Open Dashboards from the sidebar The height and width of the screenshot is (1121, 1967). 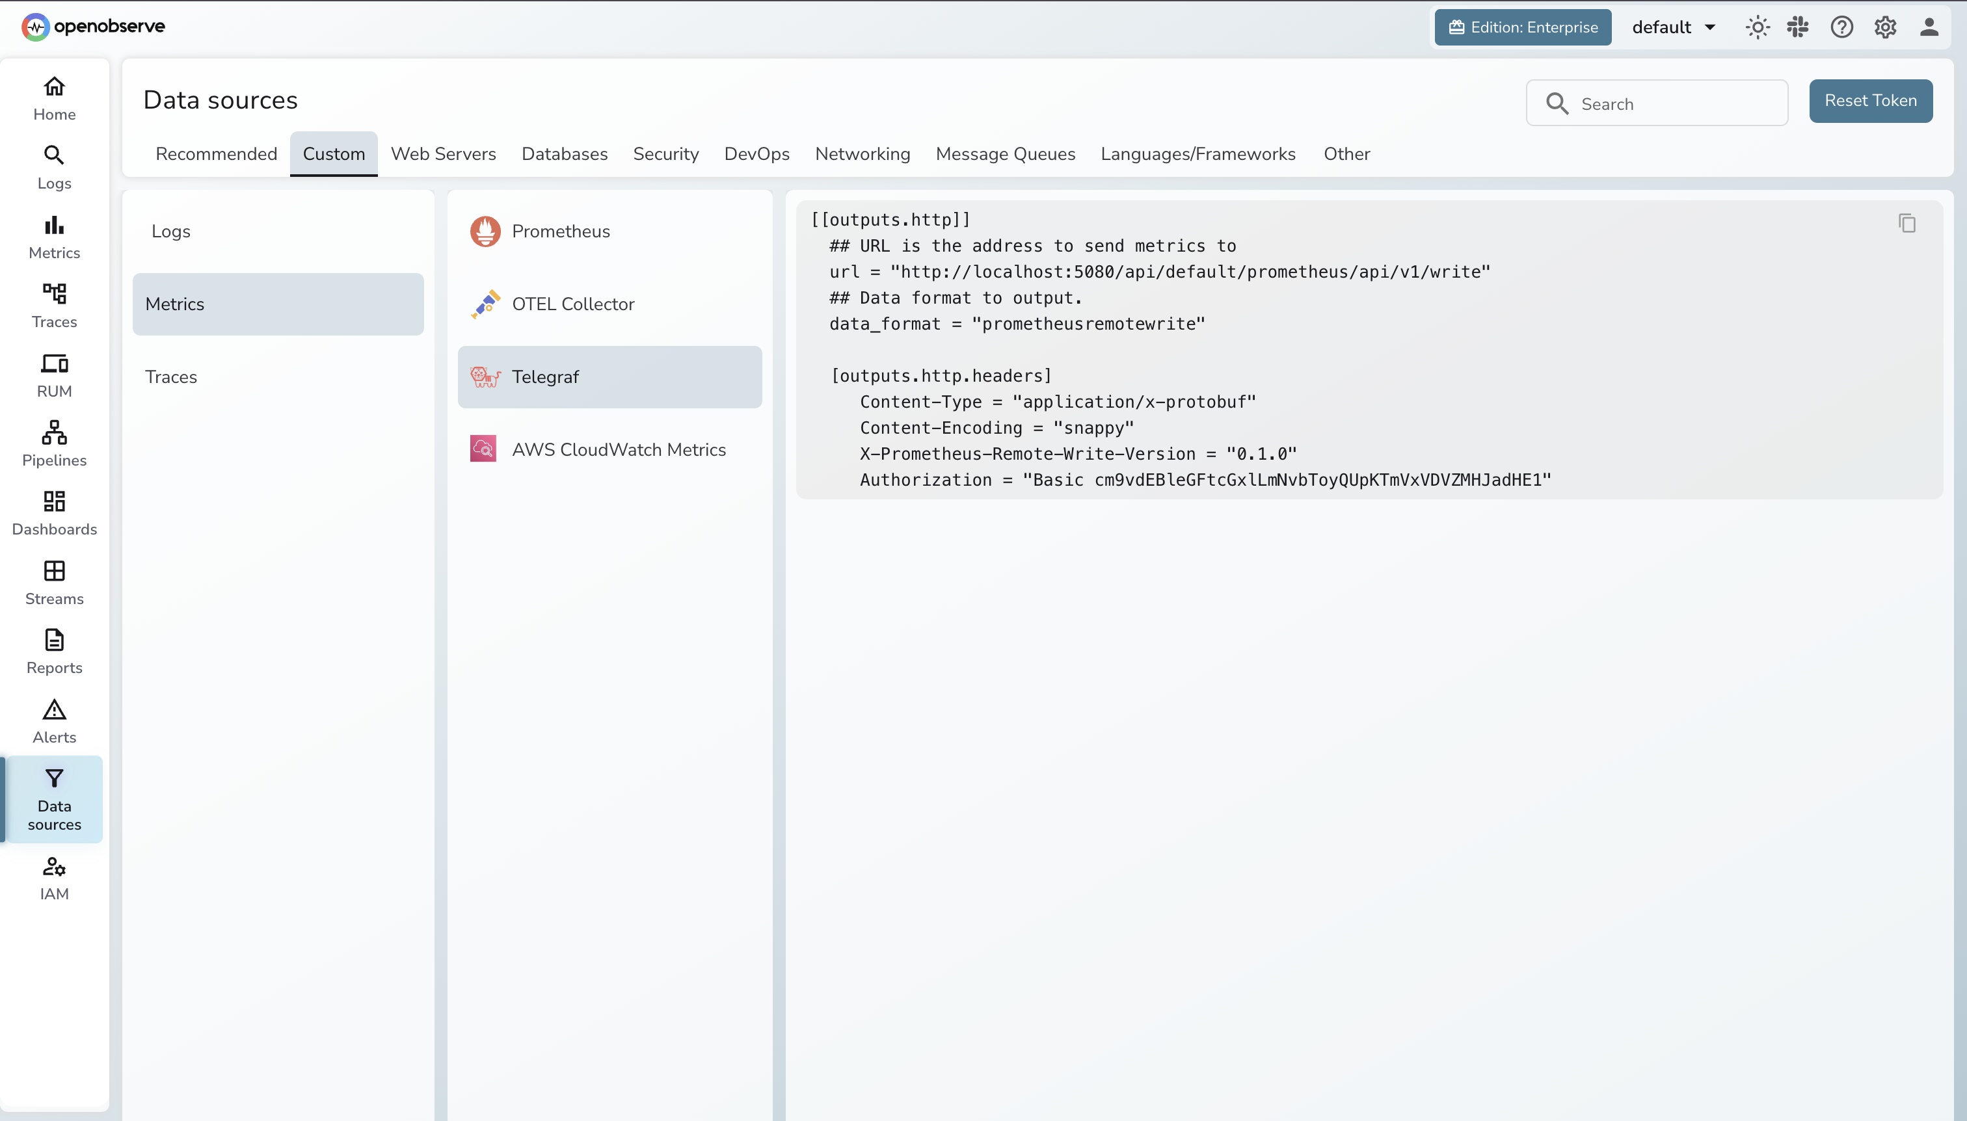(x=53, y=512)
